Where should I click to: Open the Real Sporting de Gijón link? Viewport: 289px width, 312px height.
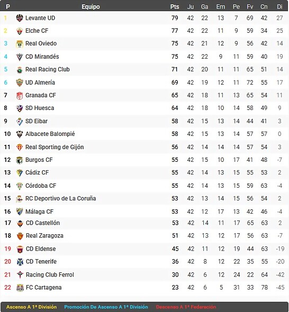click(x=55, y=147)
